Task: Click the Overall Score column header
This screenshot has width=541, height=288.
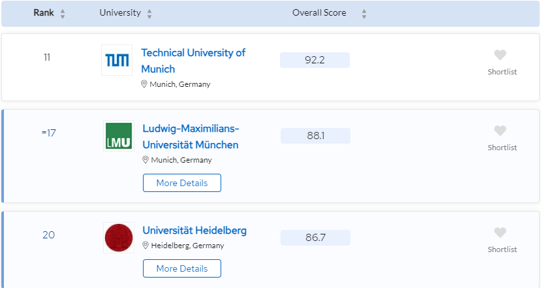Action: tap(319, 13)
